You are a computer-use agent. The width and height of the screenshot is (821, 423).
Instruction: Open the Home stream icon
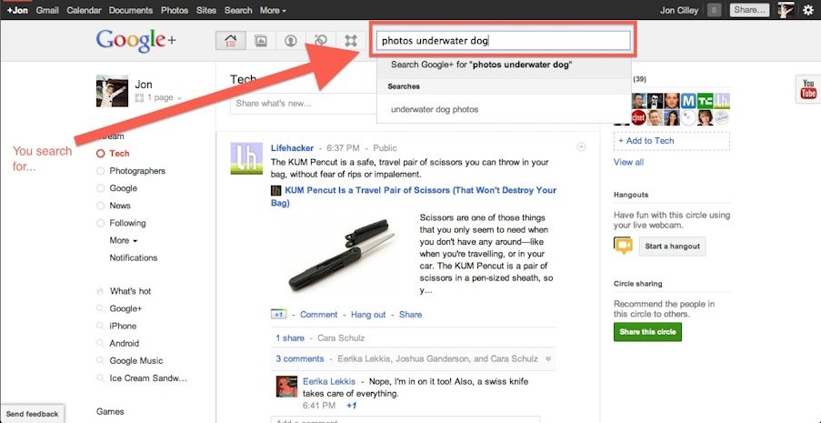click(230, 41)
